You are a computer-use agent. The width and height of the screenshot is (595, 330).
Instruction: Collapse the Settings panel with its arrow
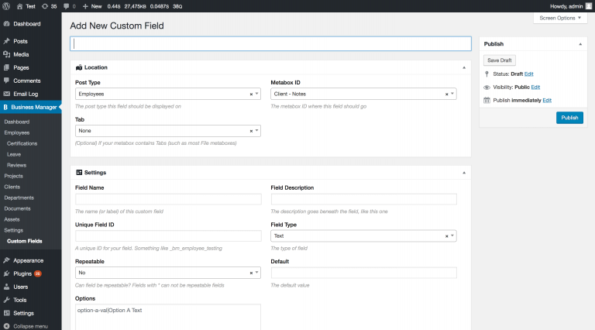[x=464, y=173]
